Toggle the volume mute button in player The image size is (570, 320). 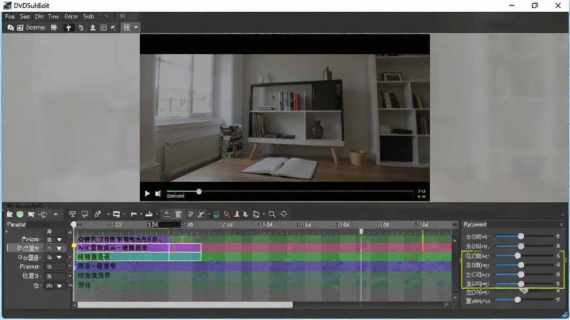pyautogui.click(x=158, y=194)
